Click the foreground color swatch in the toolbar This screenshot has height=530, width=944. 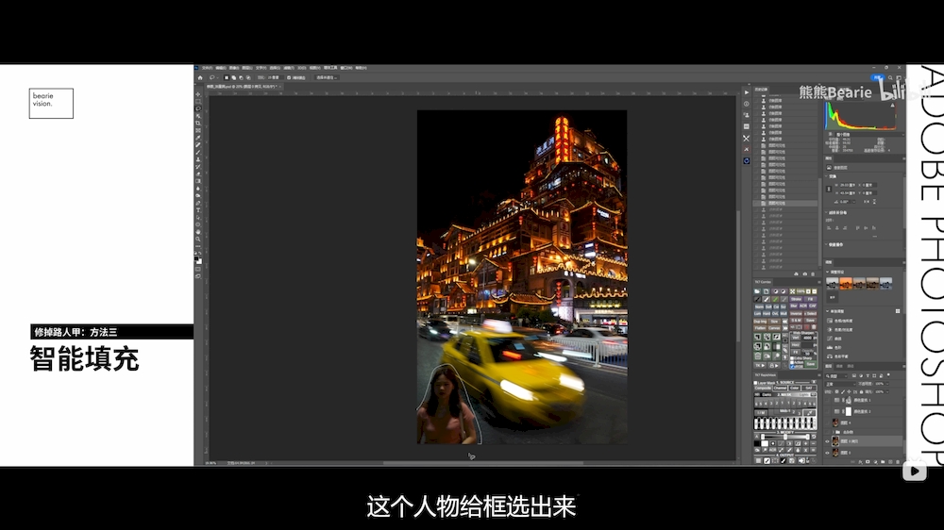[197, 258]
